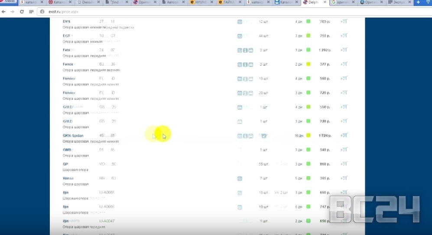Open a new browser tab with the plus button
Screen dimensions: 432x235
418,3
